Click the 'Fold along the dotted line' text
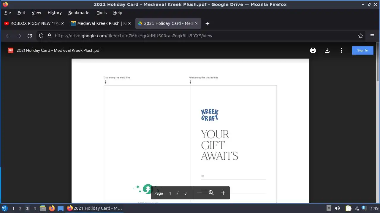 203,78
